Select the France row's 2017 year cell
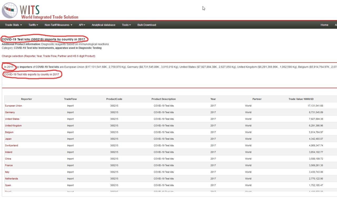This screenshot has height=200, width=337. point(213,165)
